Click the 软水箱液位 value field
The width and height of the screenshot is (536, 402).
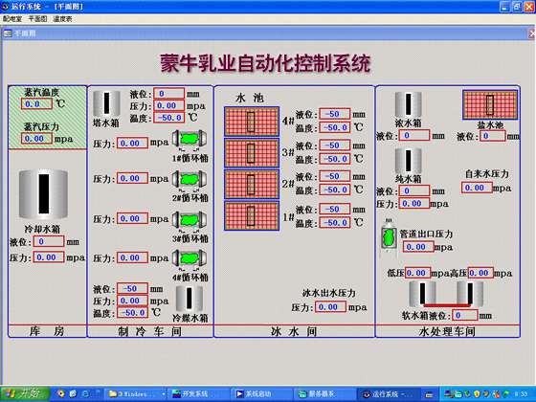(x=464, y=315)
